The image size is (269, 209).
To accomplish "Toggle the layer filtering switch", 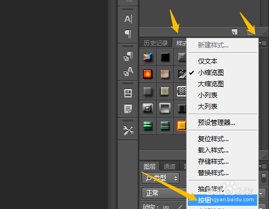I will (x=264, y=178).
